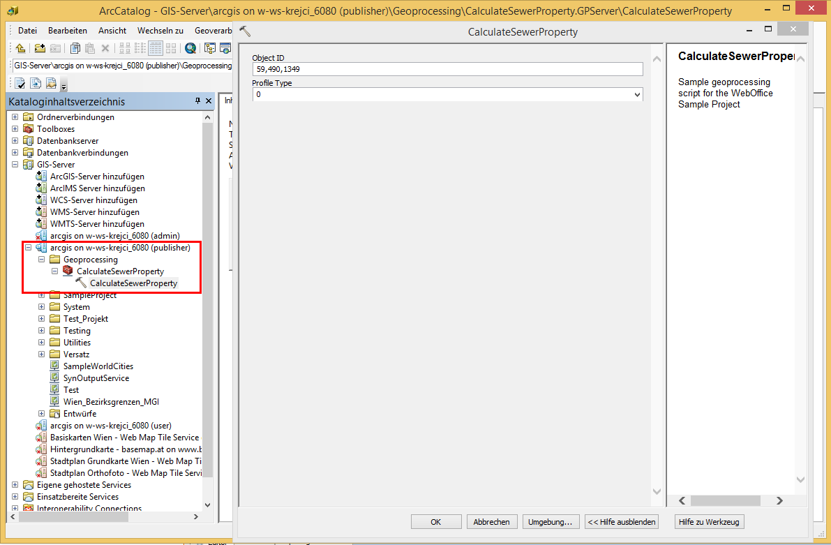831x545 pixels.
Task: Click the Delete (X) toolbar icon
Action: click(x=105, y=47)
